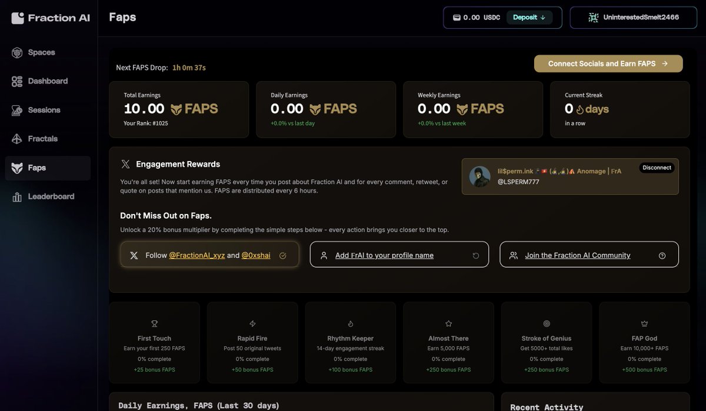Viewport: 706px width, 411px height.
Task: Click the Weekly Earnings 0.00 value
Action: point(434,109)
